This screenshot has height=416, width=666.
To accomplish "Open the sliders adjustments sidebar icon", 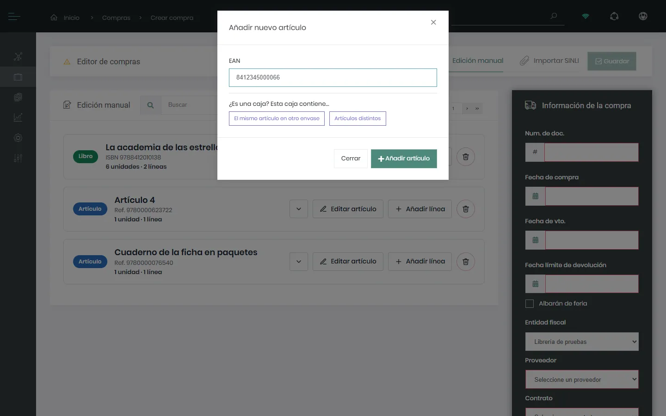I will [18, 158].
